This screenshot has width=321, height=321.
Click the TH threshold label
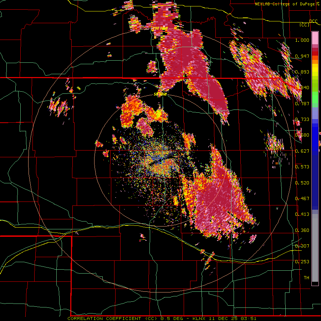306,278
